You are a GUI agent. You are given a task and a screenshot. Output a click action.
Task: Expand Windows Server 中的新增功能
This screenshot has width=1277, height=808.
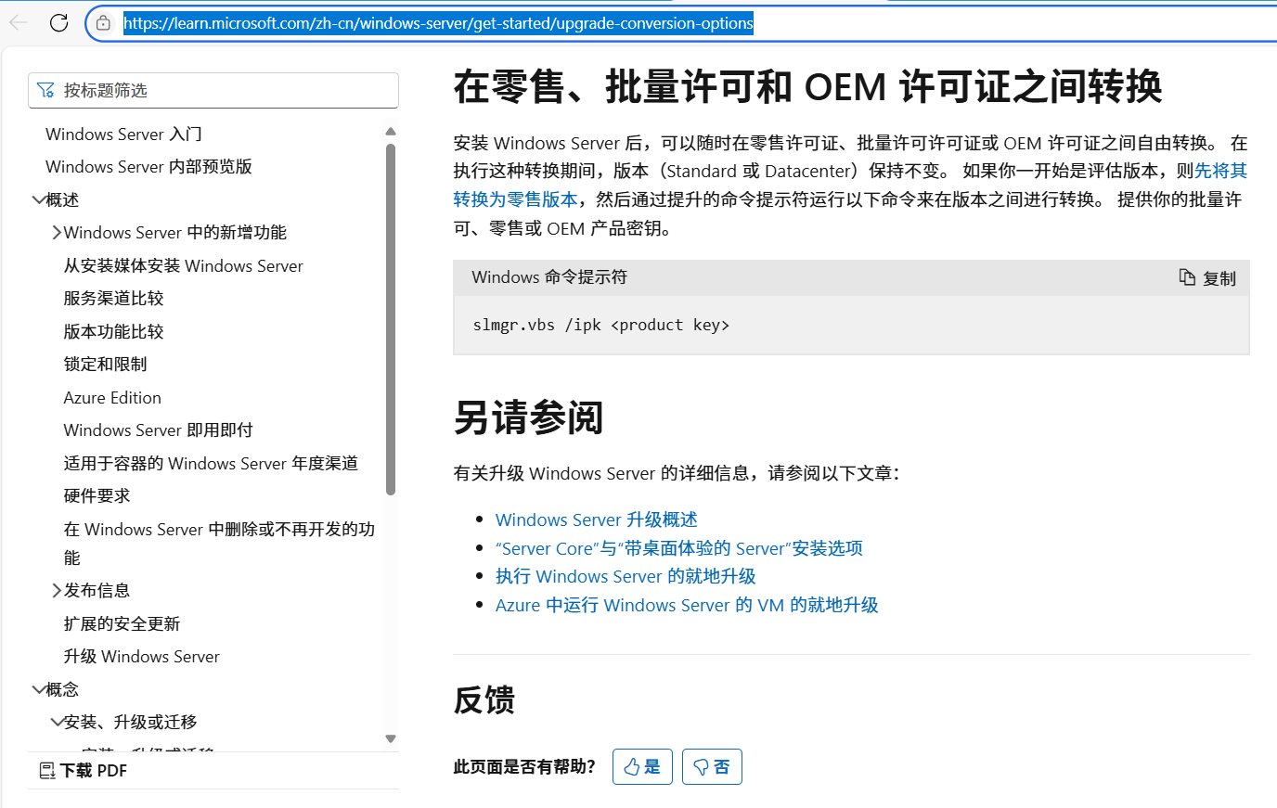pos(57,232)
